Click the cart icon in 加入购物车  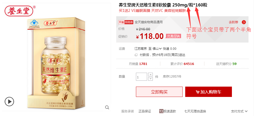[198, 92]
